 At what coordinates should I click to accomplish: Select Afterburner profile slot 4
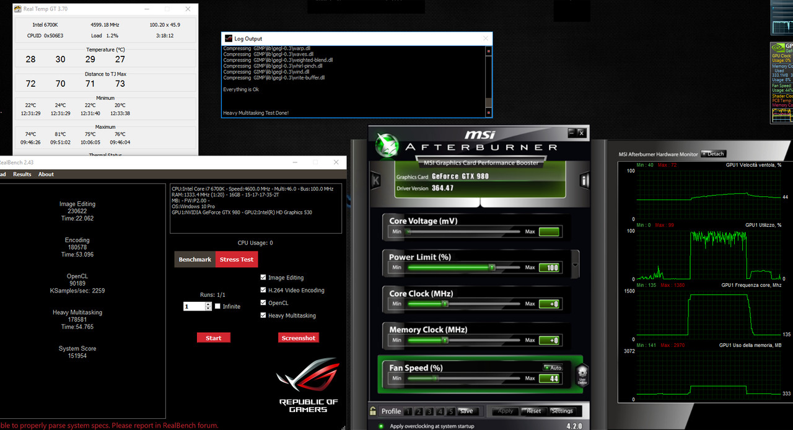point(441,411)
